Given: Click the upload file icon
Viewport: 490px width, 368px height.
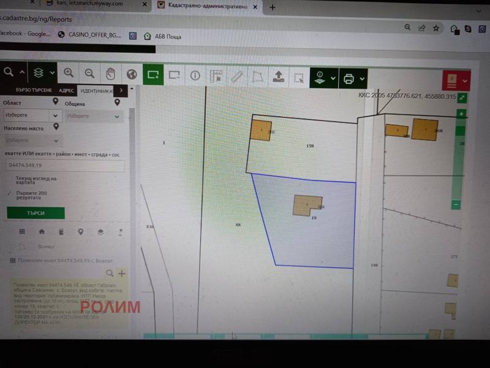Looking at the screenshot, I should [278, 77].
